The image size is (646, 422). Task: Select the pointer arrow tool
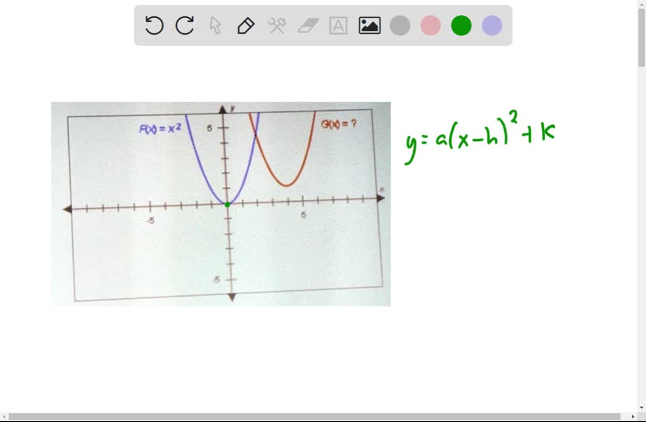(x=214, y=25)
